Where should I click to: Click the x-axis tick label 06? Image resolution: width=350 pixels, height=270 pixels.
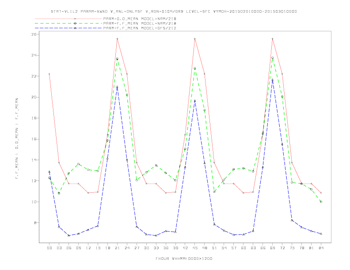69,248
